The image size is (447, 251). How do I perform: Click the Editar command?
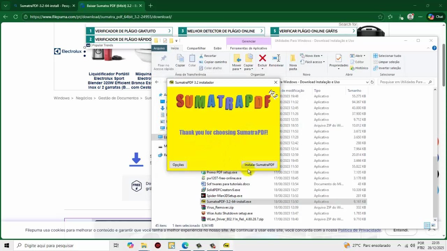357,62
